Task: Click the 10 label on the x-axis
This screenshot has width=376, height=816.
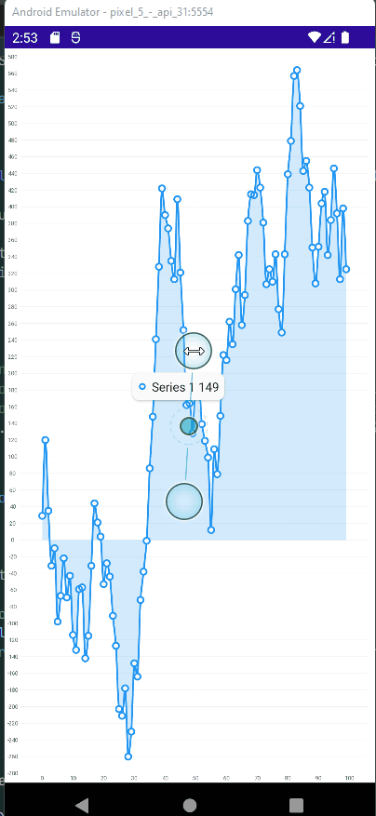Action: (x=73, y=778)
